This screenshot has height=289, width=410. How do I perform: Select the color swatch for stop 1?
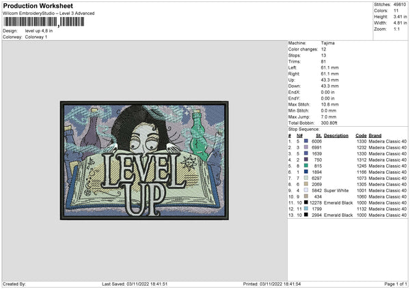click(x=306, y=141)
